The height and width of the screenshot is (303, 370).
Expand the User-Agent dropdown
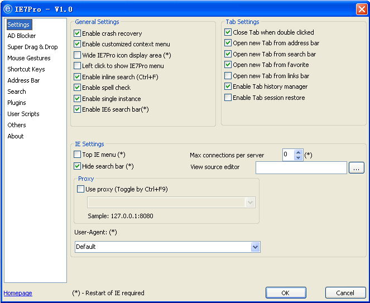pos(255,247)
